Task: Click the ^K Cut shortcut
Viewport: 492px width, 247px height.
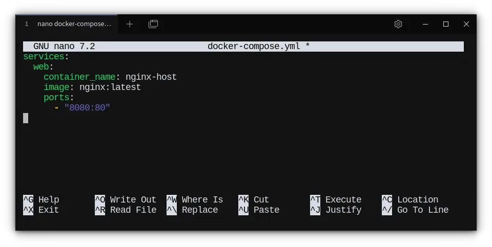Action: (254, 200)
